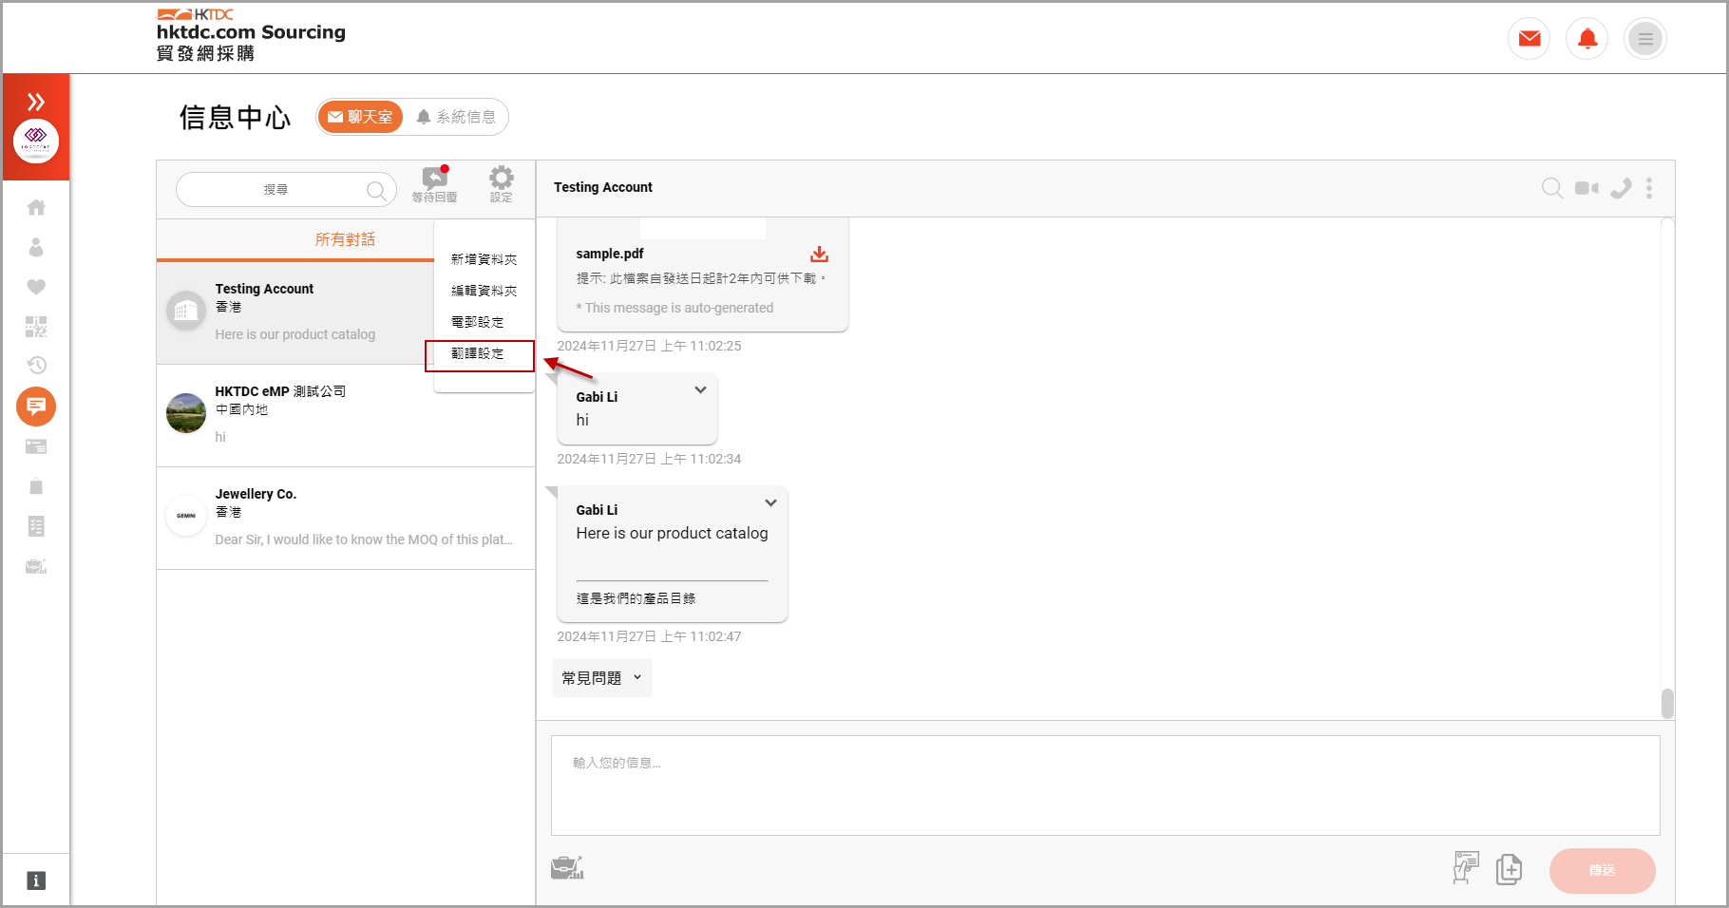Open the chat three-dot more menu
Viewport: 1729px width, 908px height.
(1649, 188)
